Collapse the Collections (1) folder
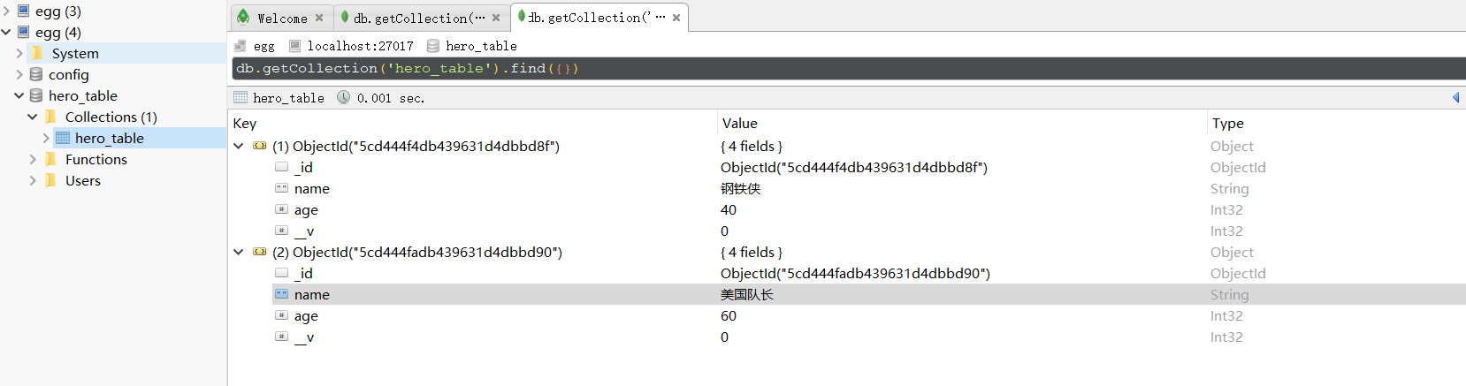 (x=33, y=117)
